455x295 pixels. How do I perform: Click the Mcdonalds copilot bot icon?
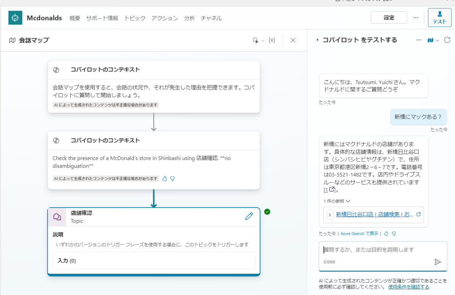(x=15, y=17)
